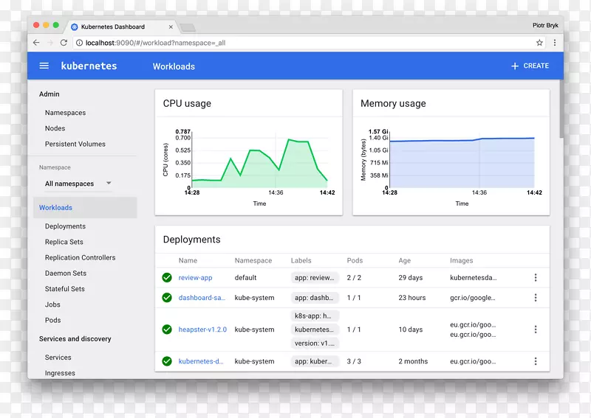
Task: Open Replication Controllers in the sidebar
Action: (81, 258)
